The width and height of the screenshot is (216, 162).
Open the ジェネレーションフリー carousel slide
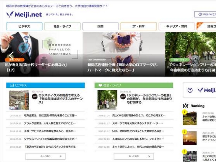coord(191,54)
